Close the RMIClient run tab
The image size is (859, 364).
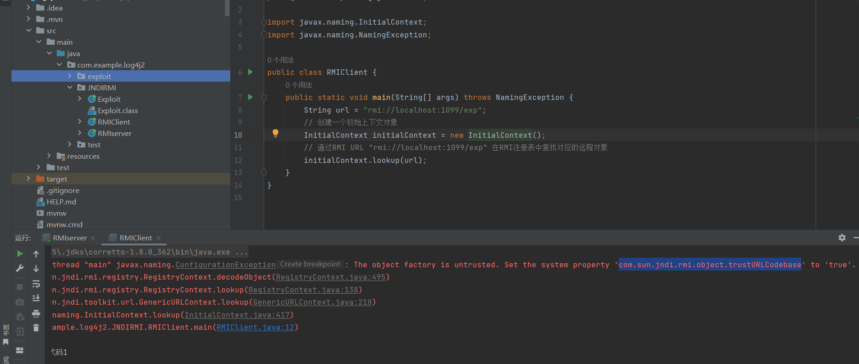(x=159, y=238)
